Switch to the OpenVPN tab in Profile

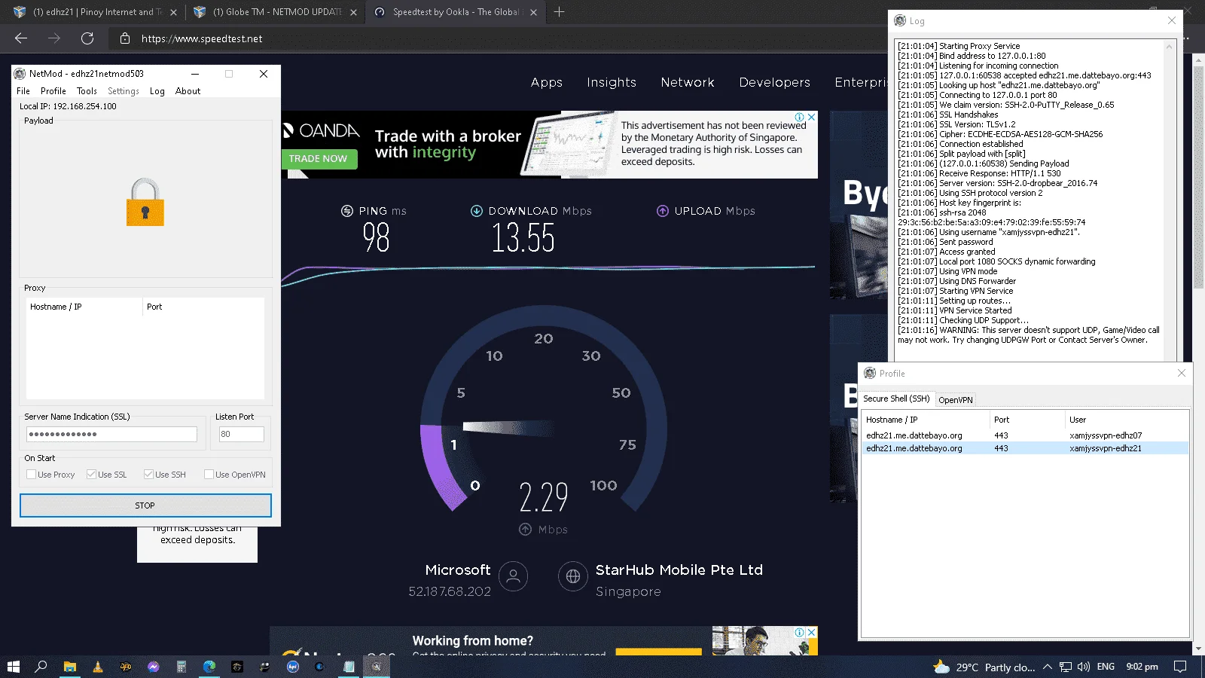click(x=956, y=400)
